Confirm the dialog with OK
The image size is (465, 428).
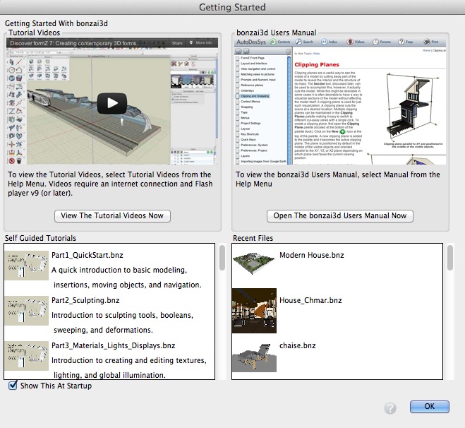point(430,406)
